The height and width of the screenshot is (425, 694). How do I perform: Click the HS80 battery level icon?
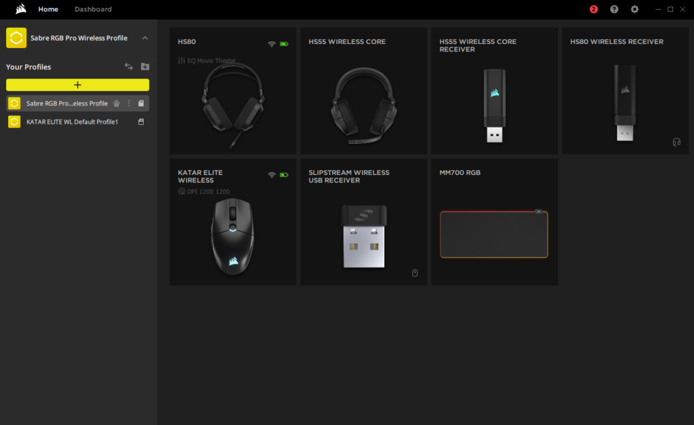(284, 44)
